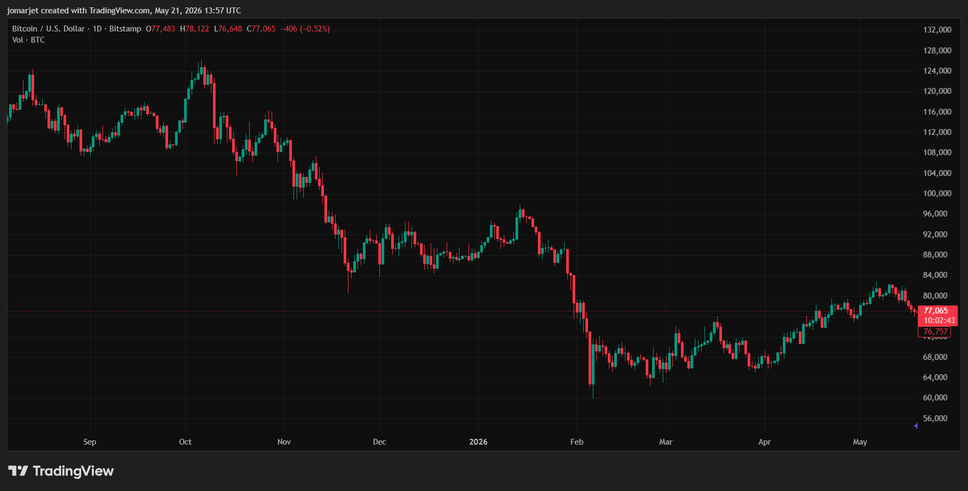Select the Bitcoin / U.S. Dollar symbol title
The width and height of the screenshot is (968, 491).
tap(49, 29)
